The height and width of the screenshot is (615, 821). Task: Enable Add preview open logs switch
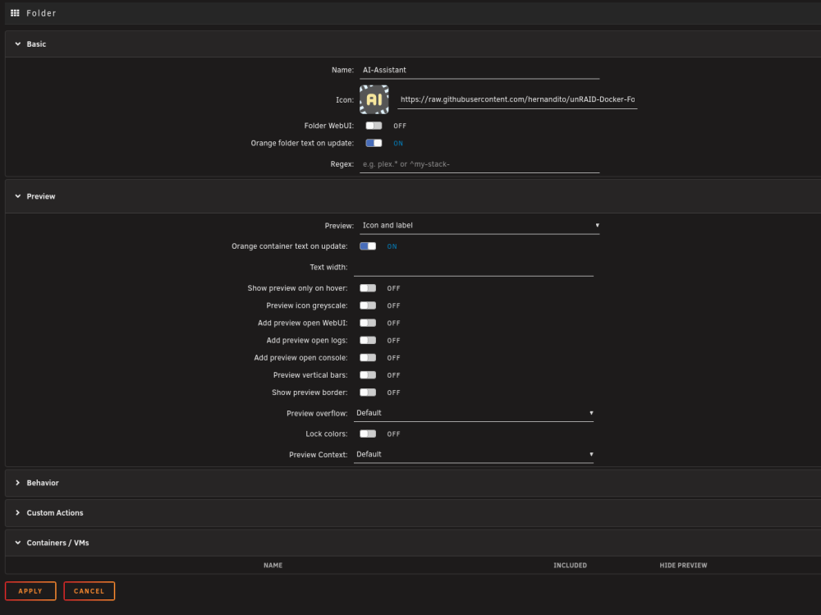[368, 340]
